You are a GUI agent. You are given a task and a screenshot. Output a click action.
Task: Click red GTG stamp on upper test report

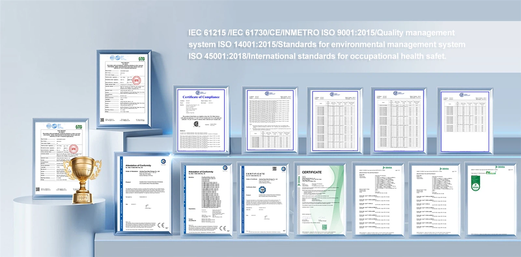point(136,80)
